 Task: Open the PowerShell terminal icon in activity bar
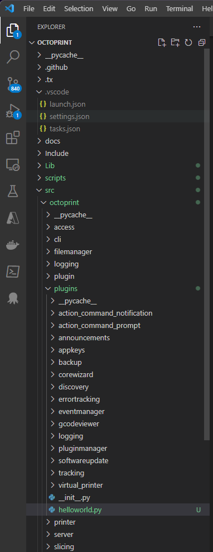(x=13, y=272)
